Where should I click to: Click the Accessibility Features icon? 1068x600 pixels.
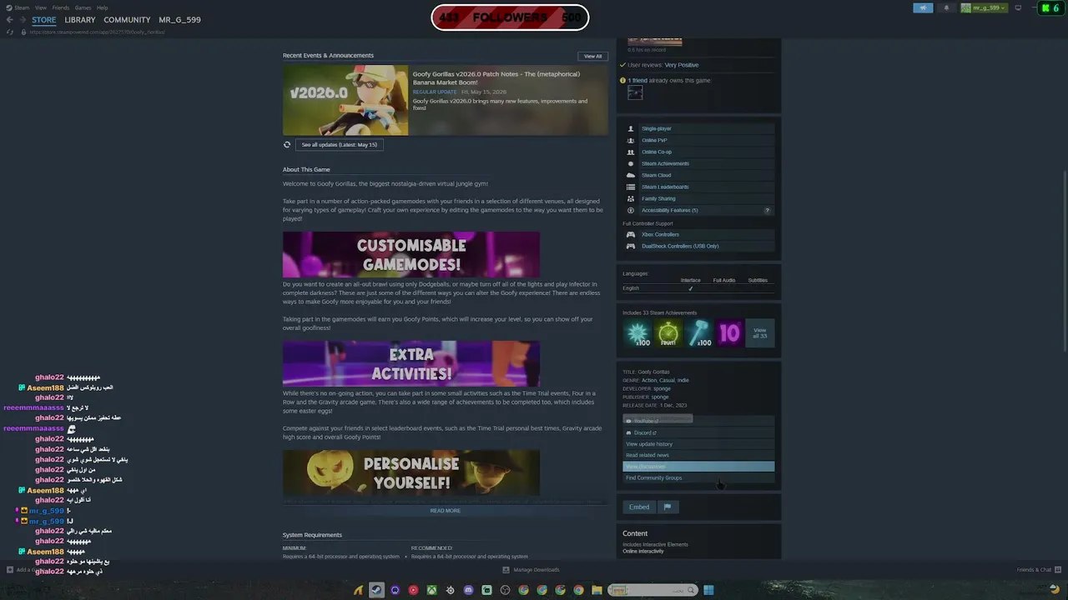tap(631, 211)
